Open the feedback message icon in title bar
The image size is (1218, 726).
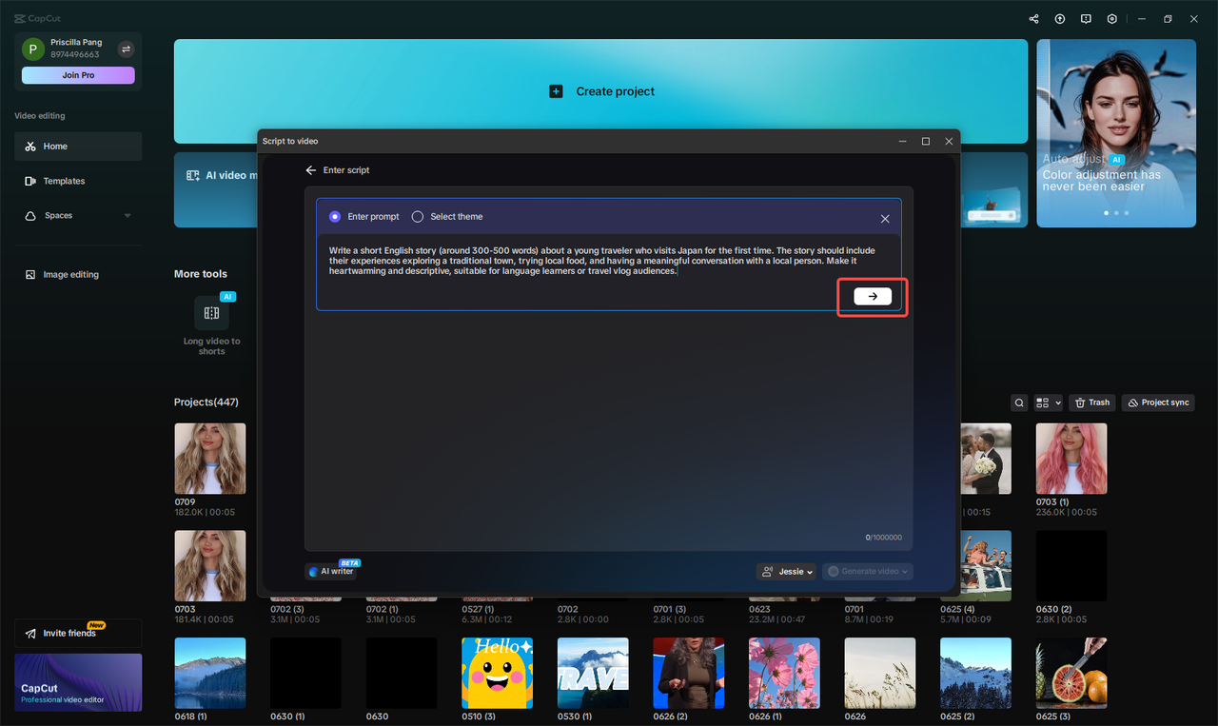(1086, 19)
